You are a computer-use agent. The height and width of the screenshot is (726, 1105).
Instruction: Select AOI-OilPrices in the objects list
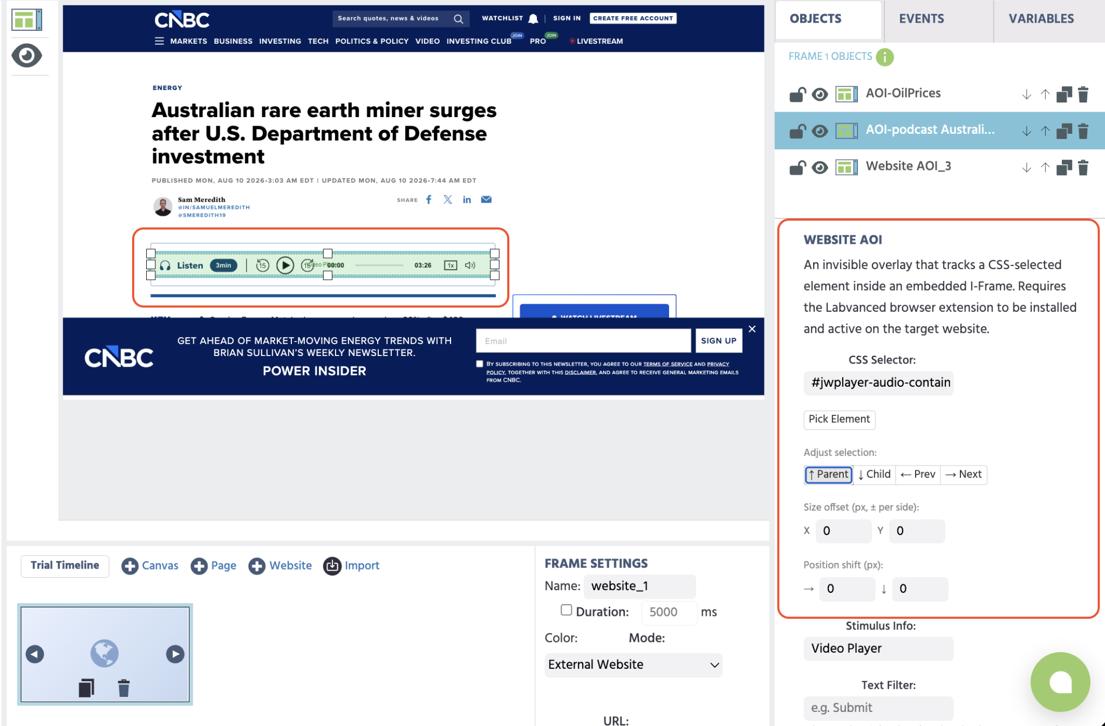tap(903, 93)
